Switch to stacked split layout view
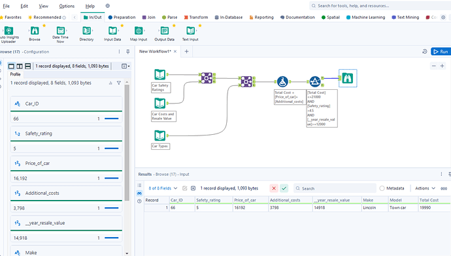The height and width of the screenshot is (256, 451). coord(28,66)
